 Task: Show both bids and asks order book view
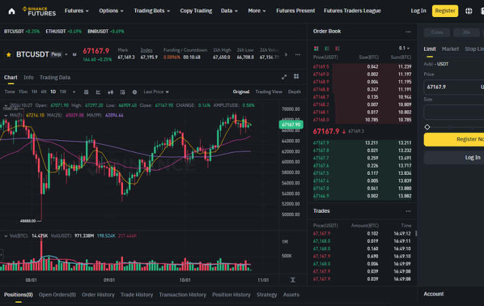click(316, 48)
